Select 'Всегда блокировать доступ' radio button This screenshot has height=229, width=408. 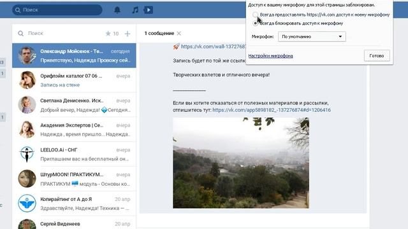(x=255, y=24)
